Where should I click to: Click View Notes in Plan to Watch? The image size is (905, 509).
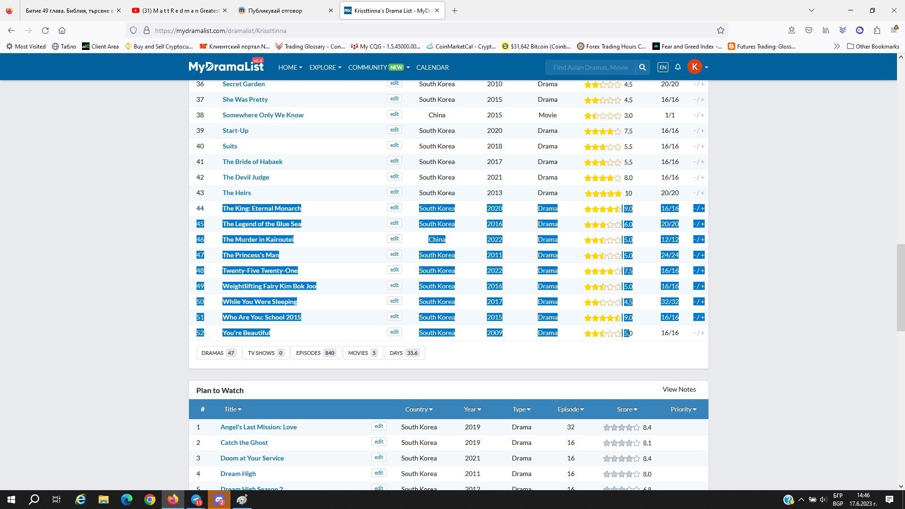tap(679, 389)
